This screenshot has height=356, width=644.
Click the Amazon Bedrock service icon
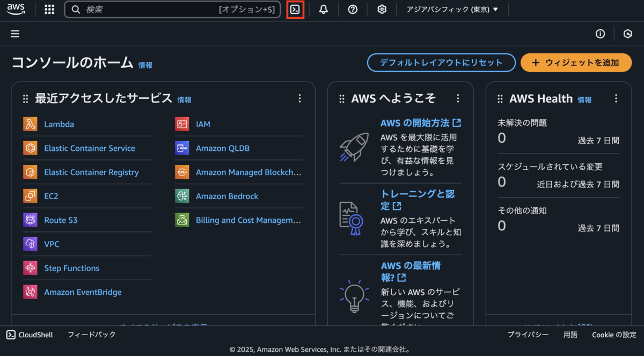(x=182, y=196)
